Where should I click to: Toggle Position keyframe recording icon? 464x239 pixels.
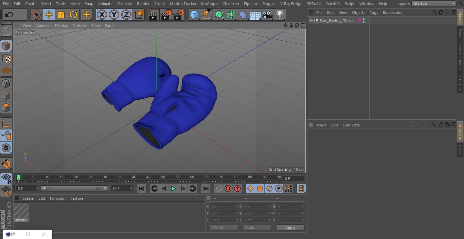(x=250, y=188)
